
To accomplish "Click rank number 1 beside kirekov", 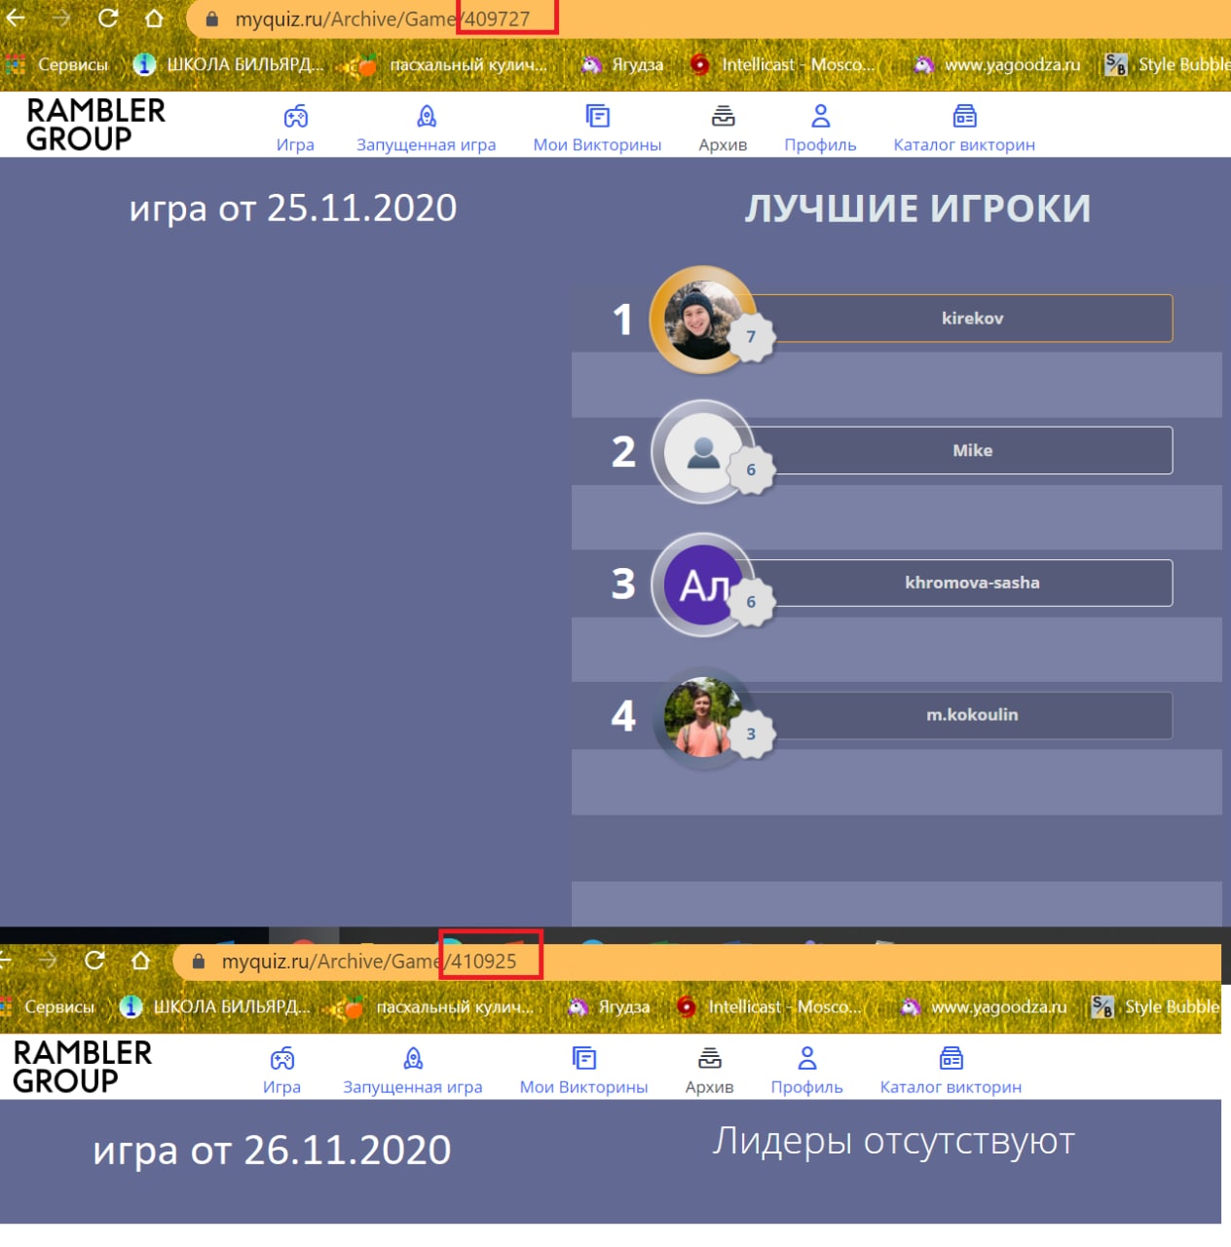I will point(622,320).
